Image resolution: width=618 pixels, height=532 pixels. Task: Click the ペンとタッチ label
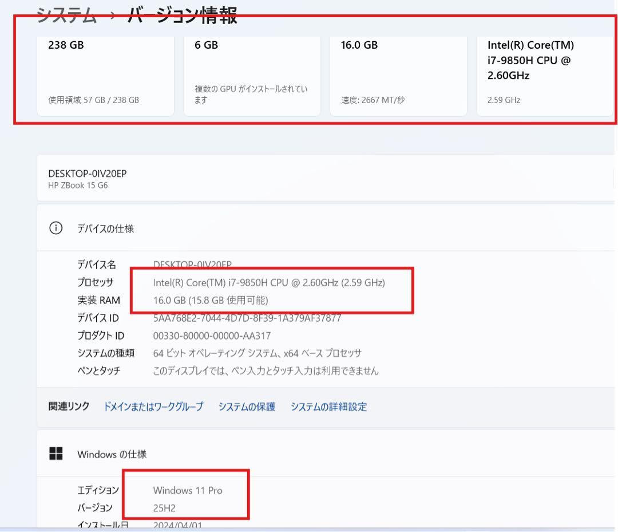pyautogui.click(x=98, y=371)
